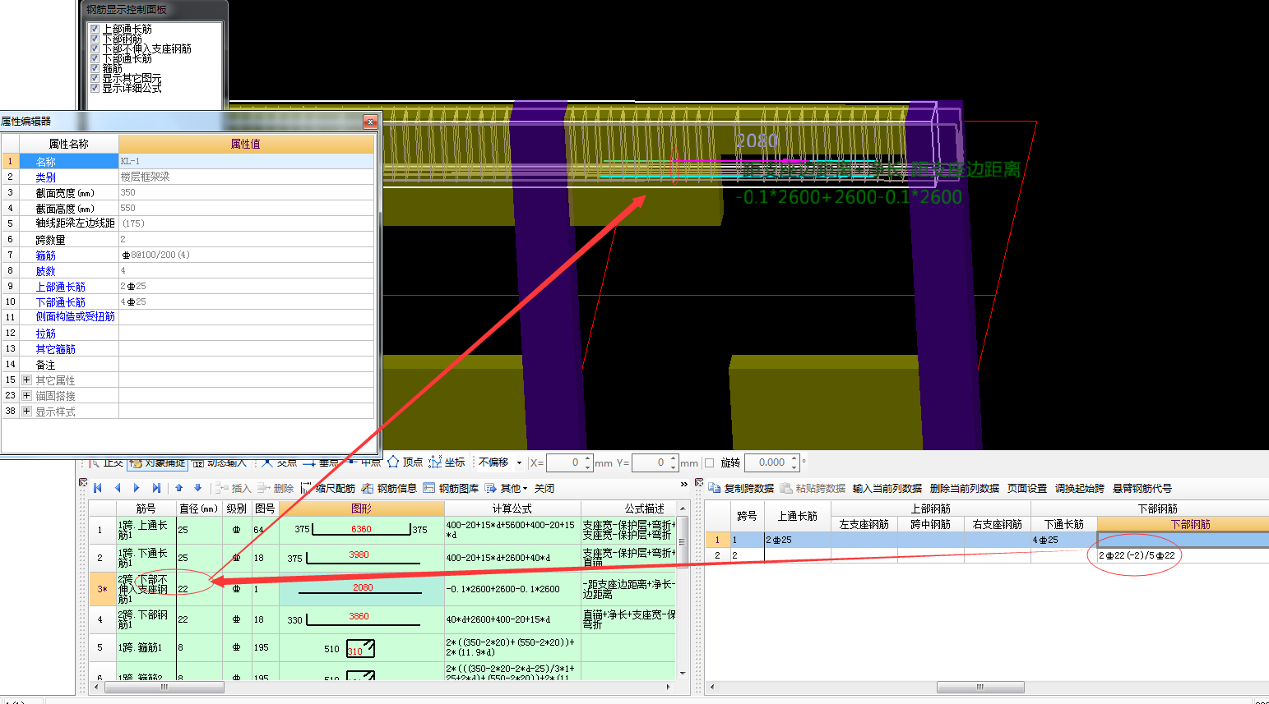
Task: Select 顶点 vertex snap tool
Action: 405,462
